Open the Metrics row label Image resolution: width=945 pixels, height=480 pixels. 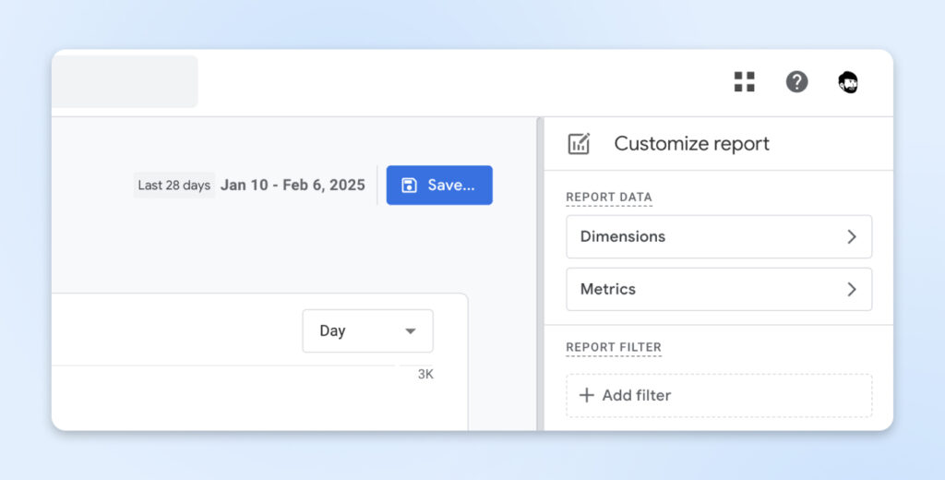[x=608, y=290]
